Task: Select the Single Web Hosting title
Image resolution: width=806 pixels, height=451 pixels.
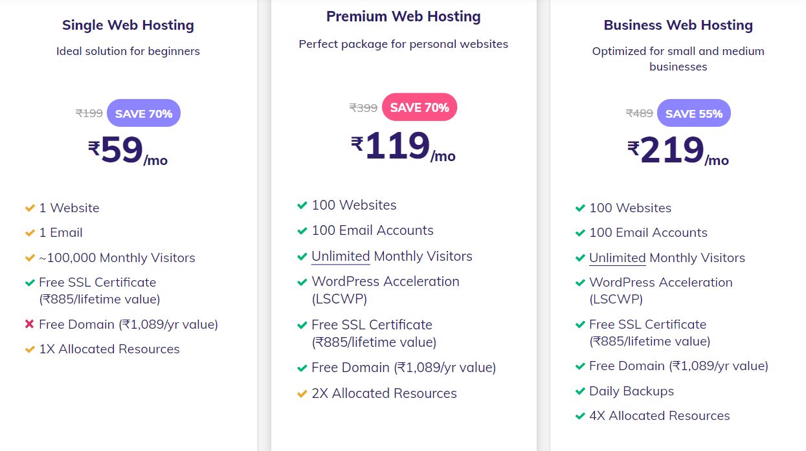Action: 128,25
